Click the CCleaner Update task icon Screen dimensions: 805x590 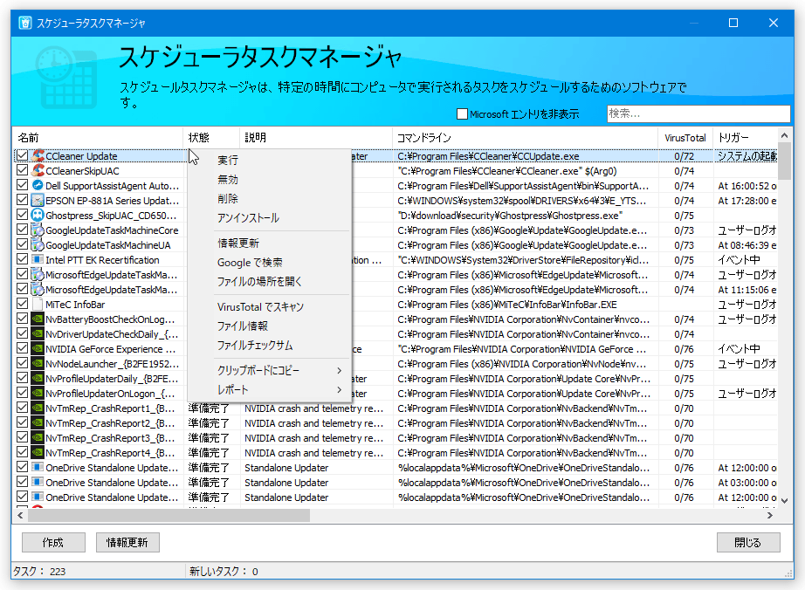[38, 155]
